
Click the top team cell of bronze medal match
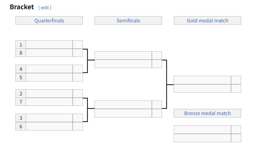(x=202, y=130)
